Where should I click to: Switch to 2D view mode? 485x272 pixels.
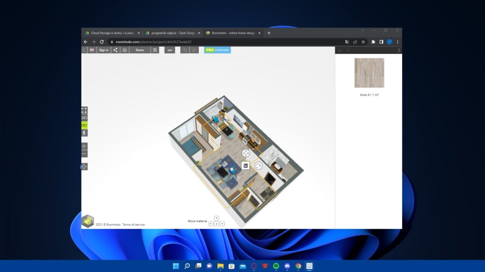(84, 118)
